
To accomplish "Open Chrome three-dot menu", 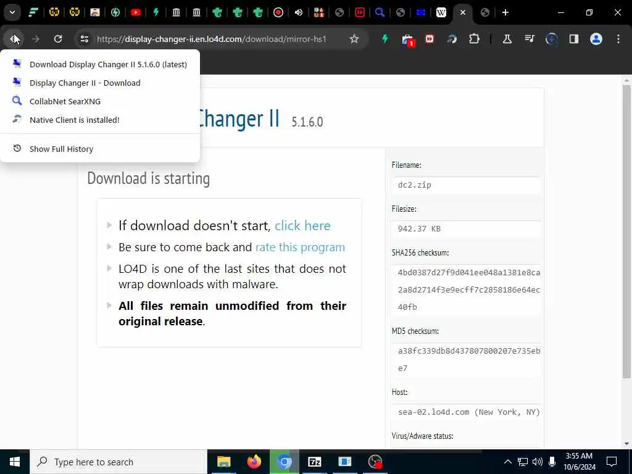I will pos(618,39).
